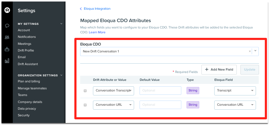Image resolution: width=270 pixels, height=126 pixels.
Task: Open Manage teammates
Action: point(32,88)
